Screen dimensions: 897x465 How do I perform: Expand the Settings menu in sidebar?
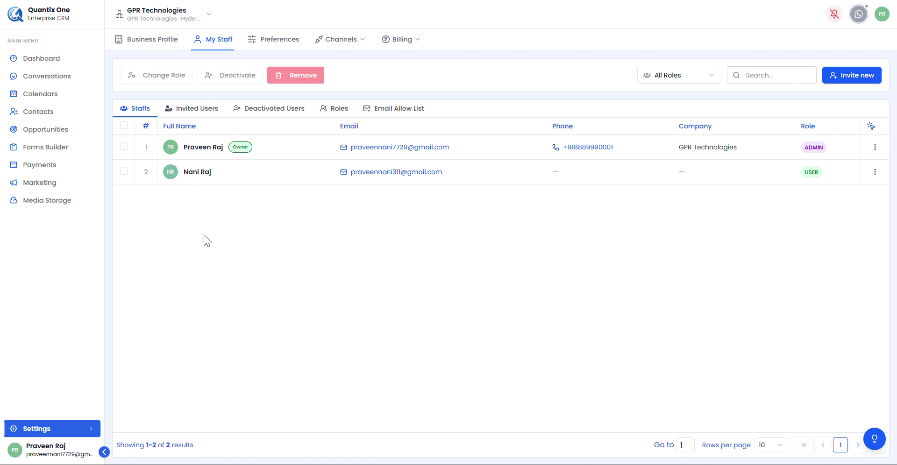pos(52,429)
